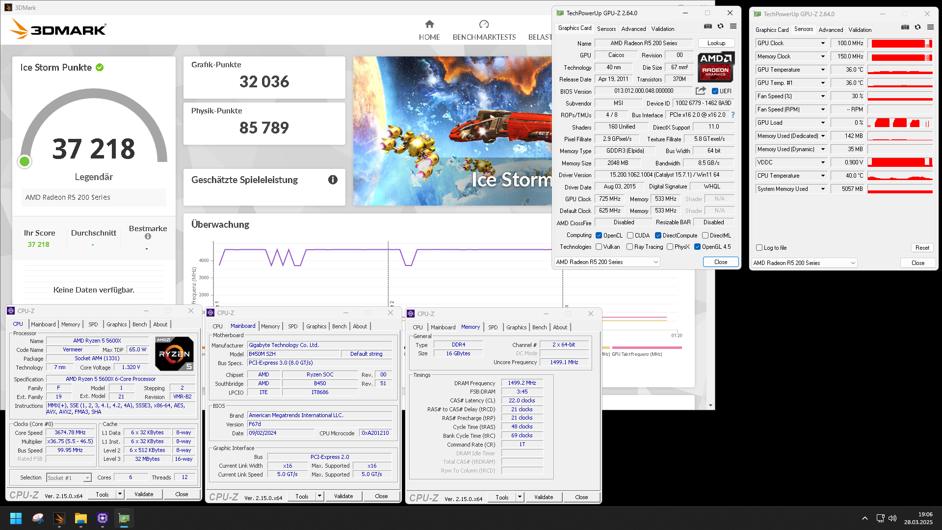Click the GPU-Z icon in the taskbar
Image resolution: width=942 pixels, height=530 pixels.
coord(124,518)
